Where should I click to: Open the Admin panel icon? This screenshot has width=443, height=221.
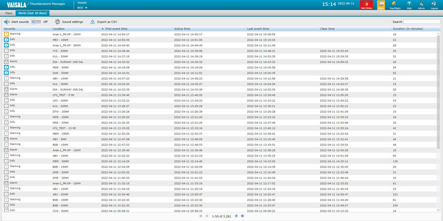pyautogui.click(x=421, y=5)
